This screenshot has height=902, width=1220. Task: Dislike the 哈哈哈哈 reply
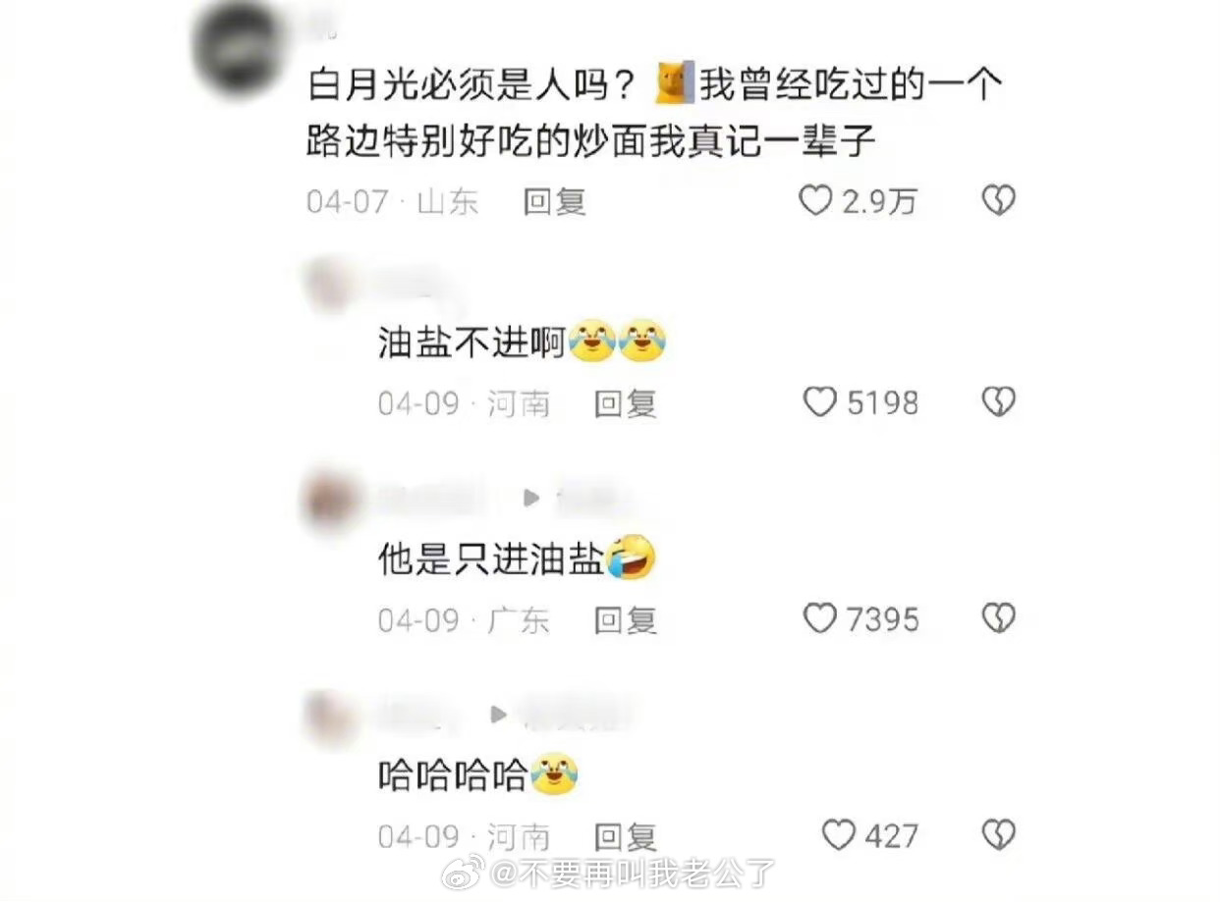coord(998,835)
